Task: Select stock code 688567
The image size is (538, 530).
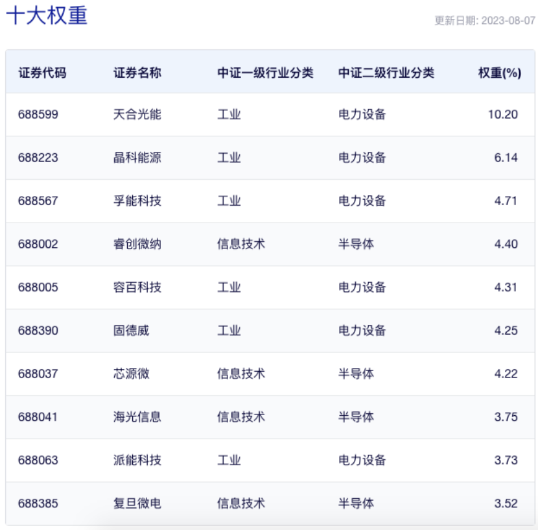Action: 38,201
